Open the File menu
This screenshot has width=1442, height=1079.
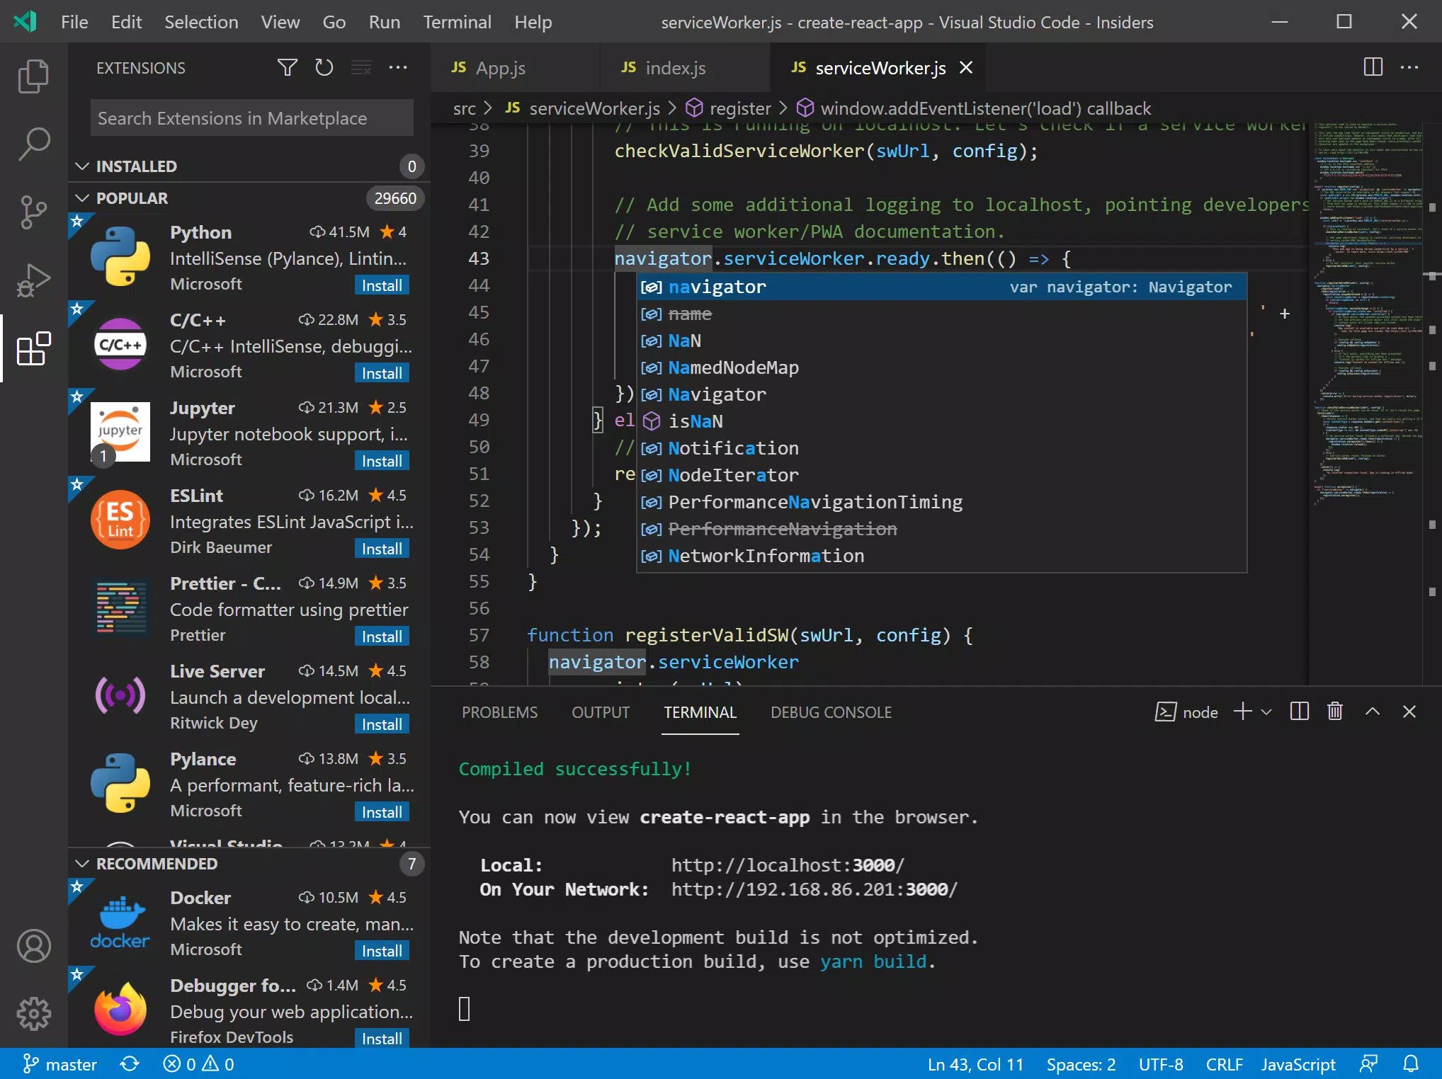(74, 22)
